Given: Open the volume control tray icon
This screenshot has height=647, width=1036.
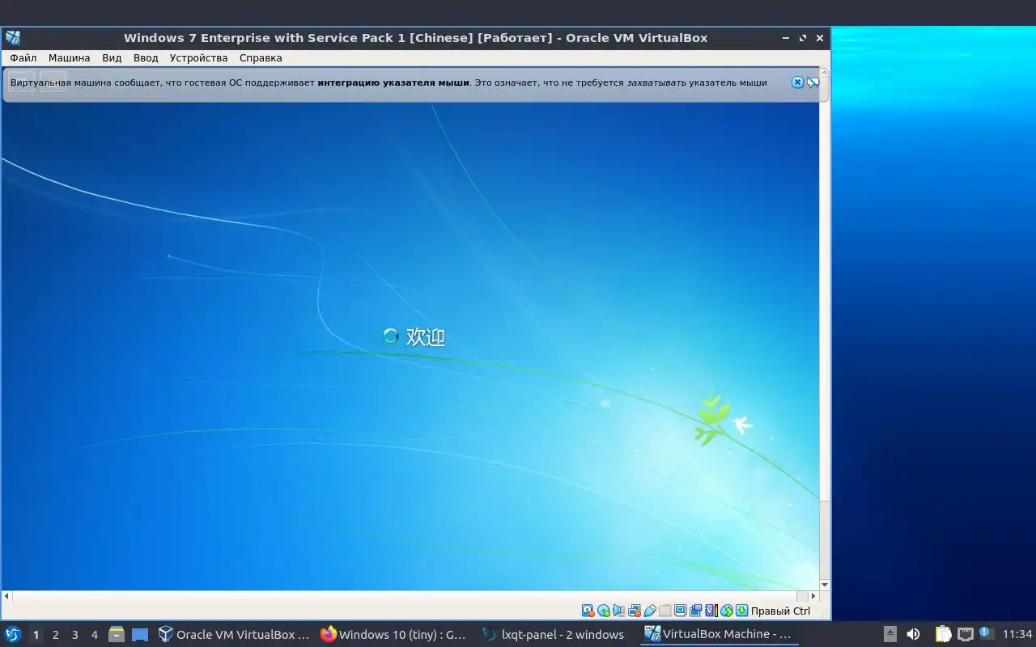Looking at the screenshot, I should (x=913, y=635).
